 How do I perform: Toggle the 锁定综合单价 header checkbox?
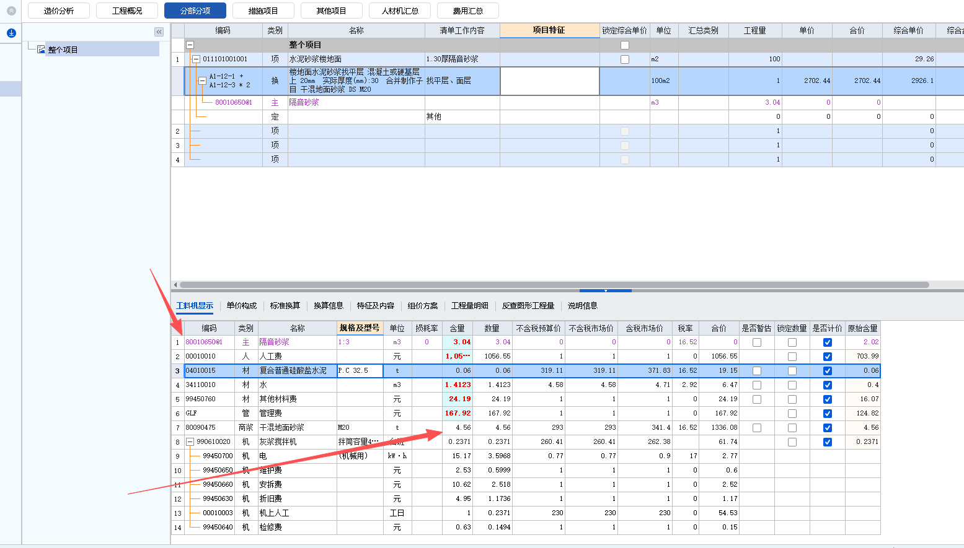[x=624, y=45]
